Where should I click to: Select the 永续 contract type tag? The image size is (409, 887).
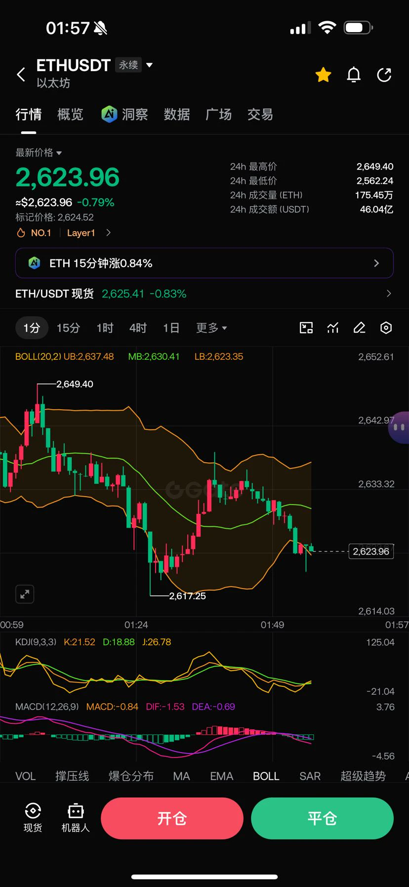(x=128, y=65)
